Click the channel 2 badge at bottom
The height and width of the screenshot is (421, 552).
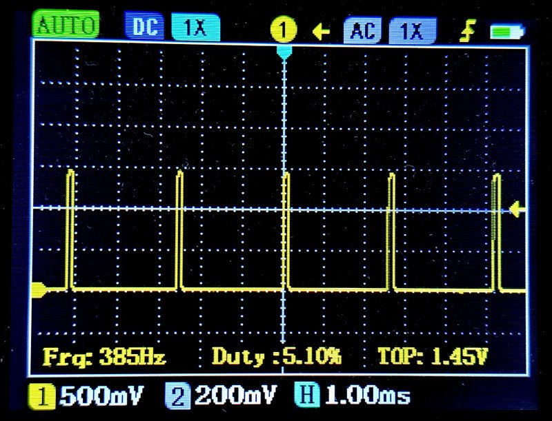(177, 396)
